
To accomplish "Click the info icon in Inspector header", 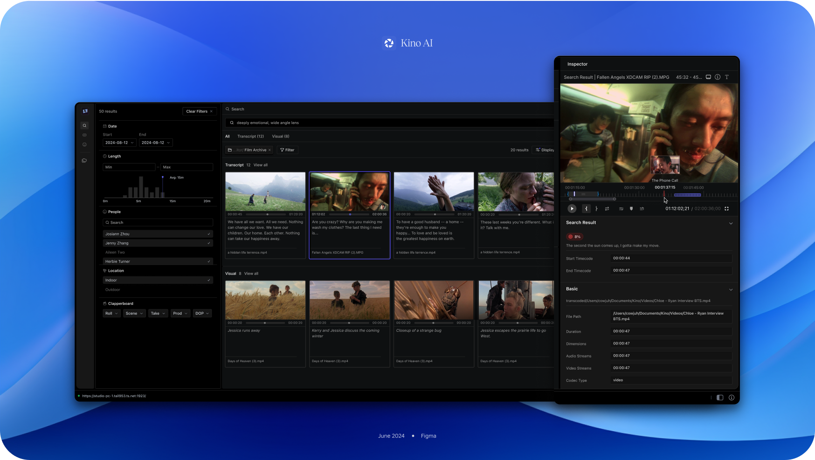I will pyautogui.click(x=718, y=77).
